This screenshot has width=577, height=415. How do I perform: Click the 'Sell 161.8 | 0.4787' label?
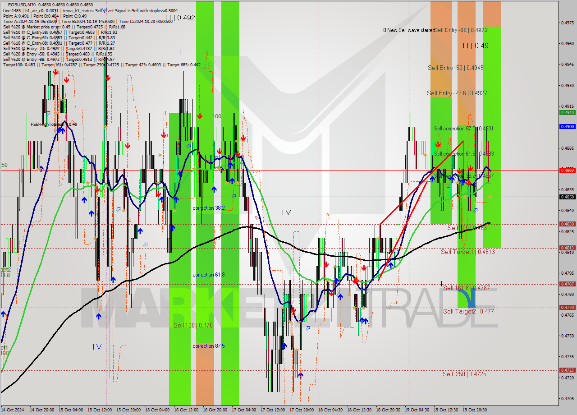(467, 288)
